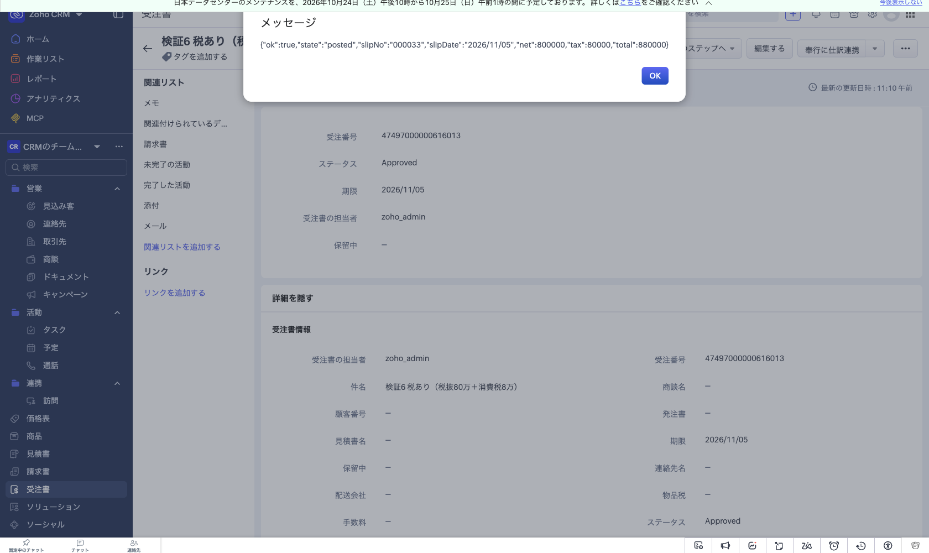
Task: Open the accessibility options icon
Action: click(x=888, y=546)
